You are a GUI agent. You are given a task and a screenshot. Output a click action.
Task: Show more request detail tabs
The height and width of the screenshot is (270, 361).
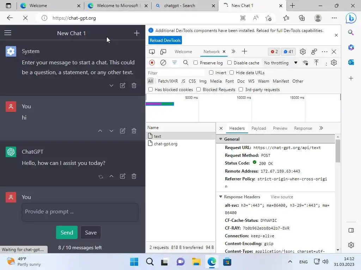321,128
